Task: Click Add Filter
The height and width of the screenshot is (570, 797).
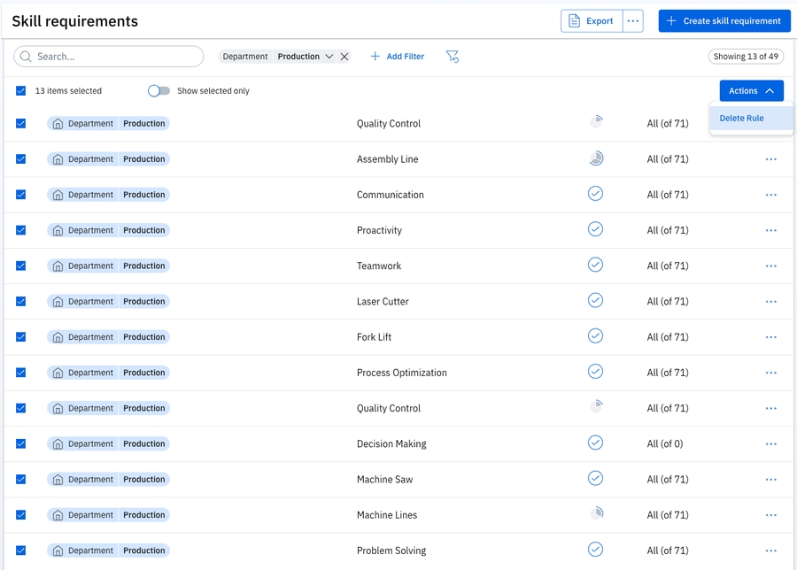Action: coord(397,57)
